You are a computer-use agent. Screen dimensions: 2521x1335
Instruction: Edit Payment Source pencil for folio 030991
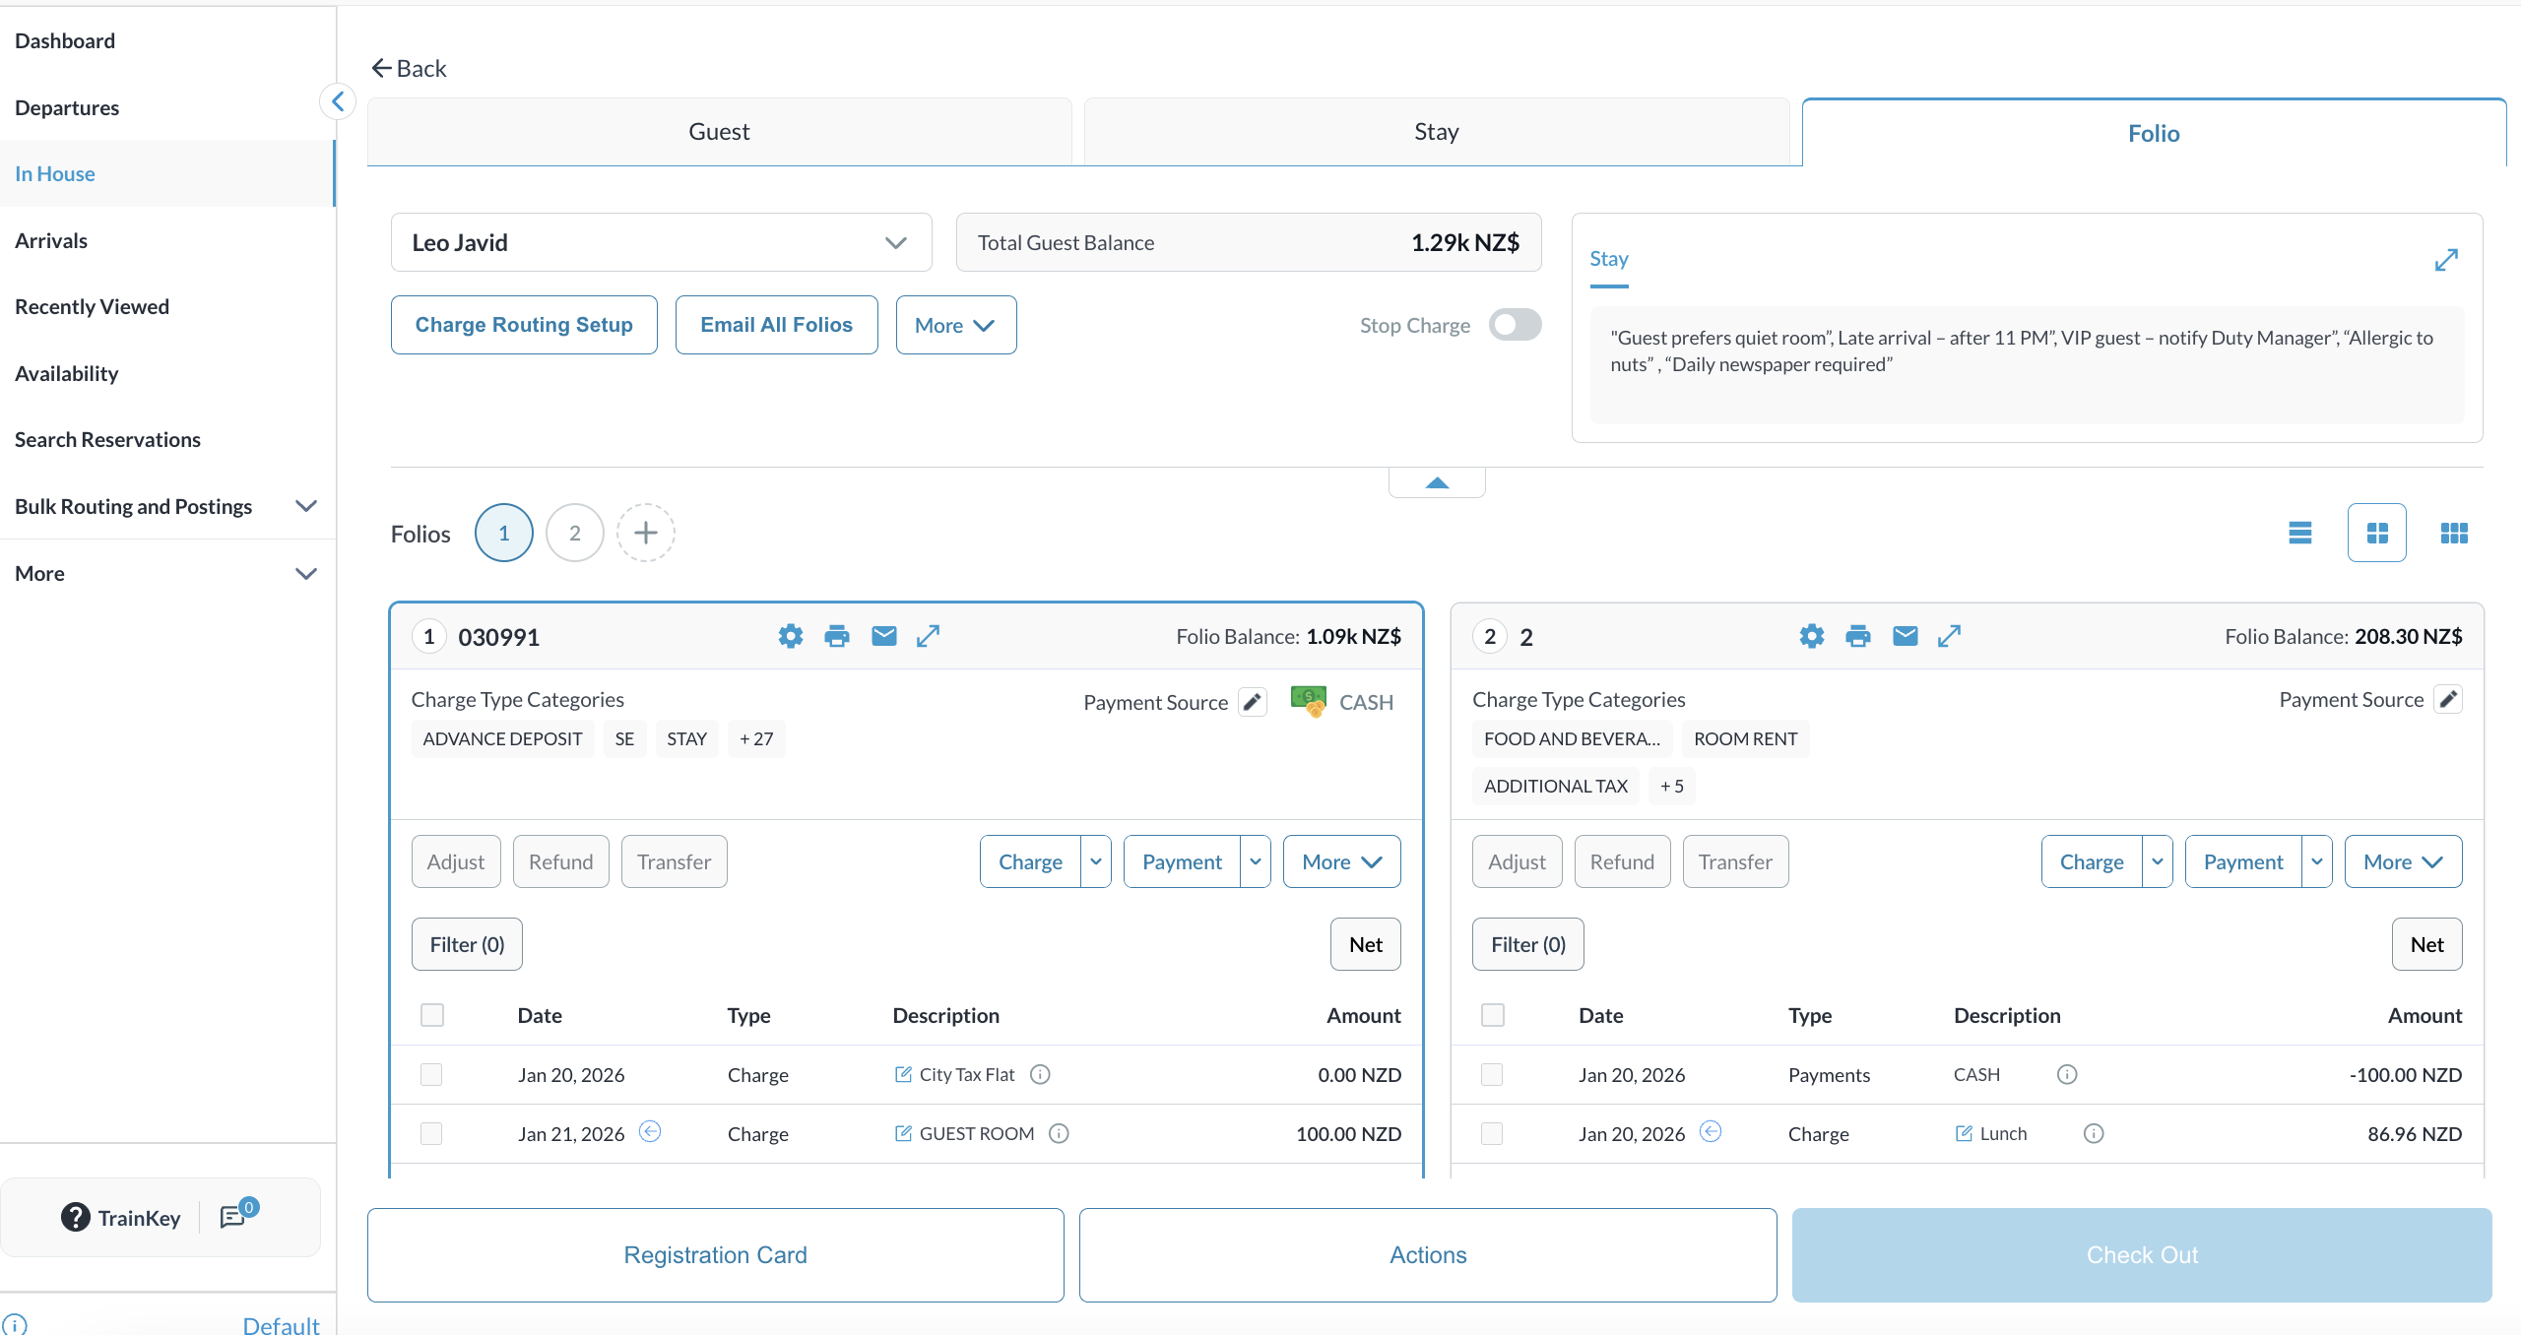coord(1253,702)
